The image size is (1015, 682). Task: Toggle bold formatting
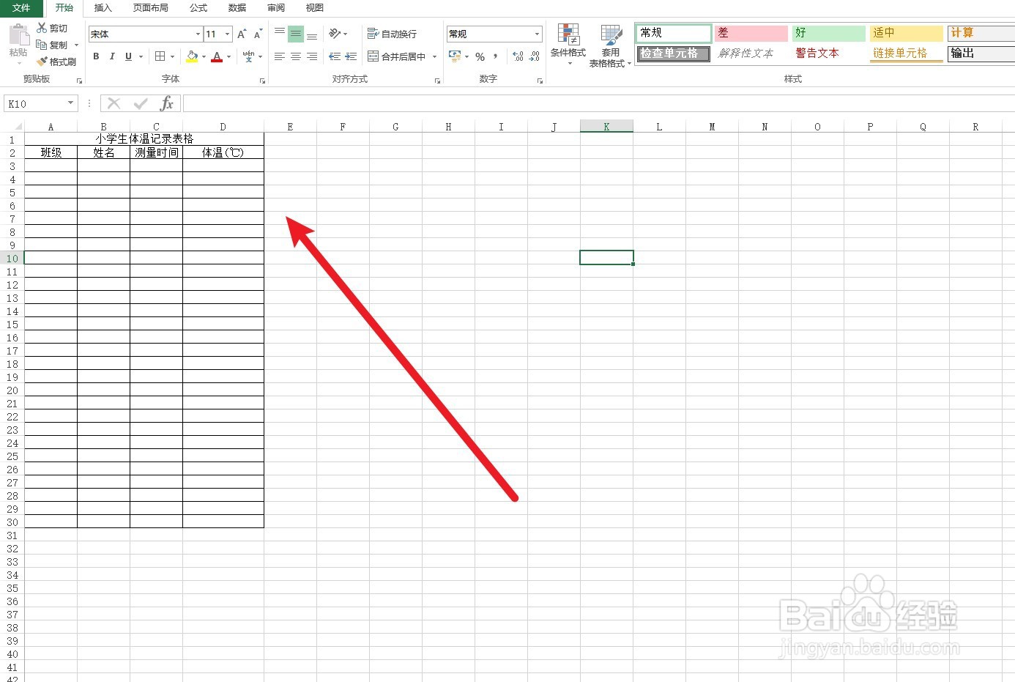coord(96,56)
